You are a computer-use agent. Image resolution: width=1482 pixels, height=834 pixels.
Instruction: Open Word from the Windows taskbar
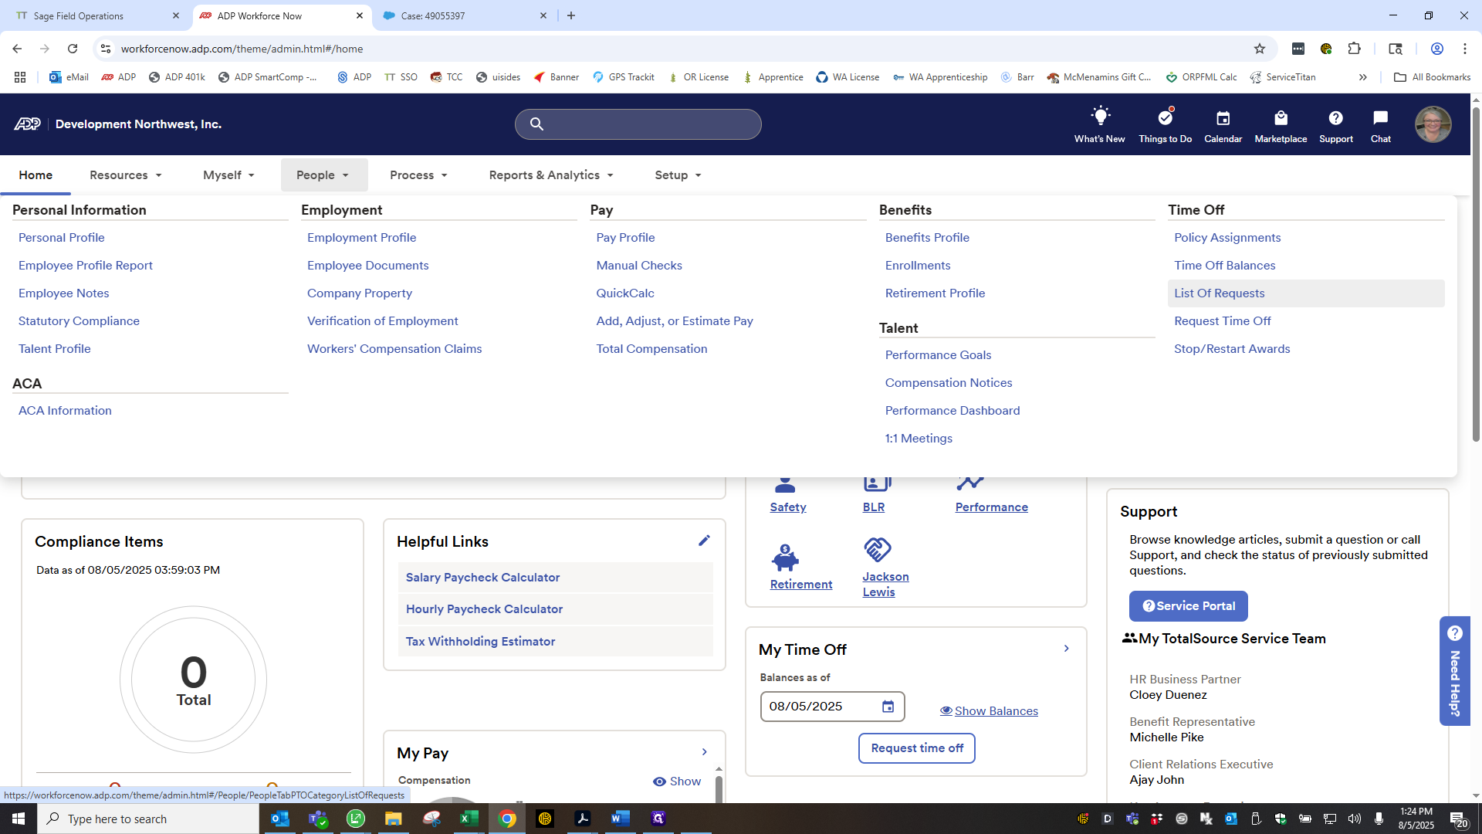[620, 819]
